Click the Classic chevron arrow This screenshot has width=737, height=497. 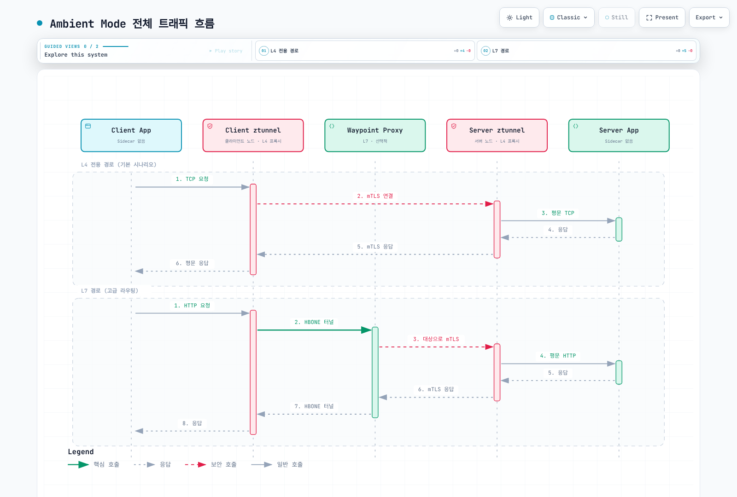click(x=585, y=17)
